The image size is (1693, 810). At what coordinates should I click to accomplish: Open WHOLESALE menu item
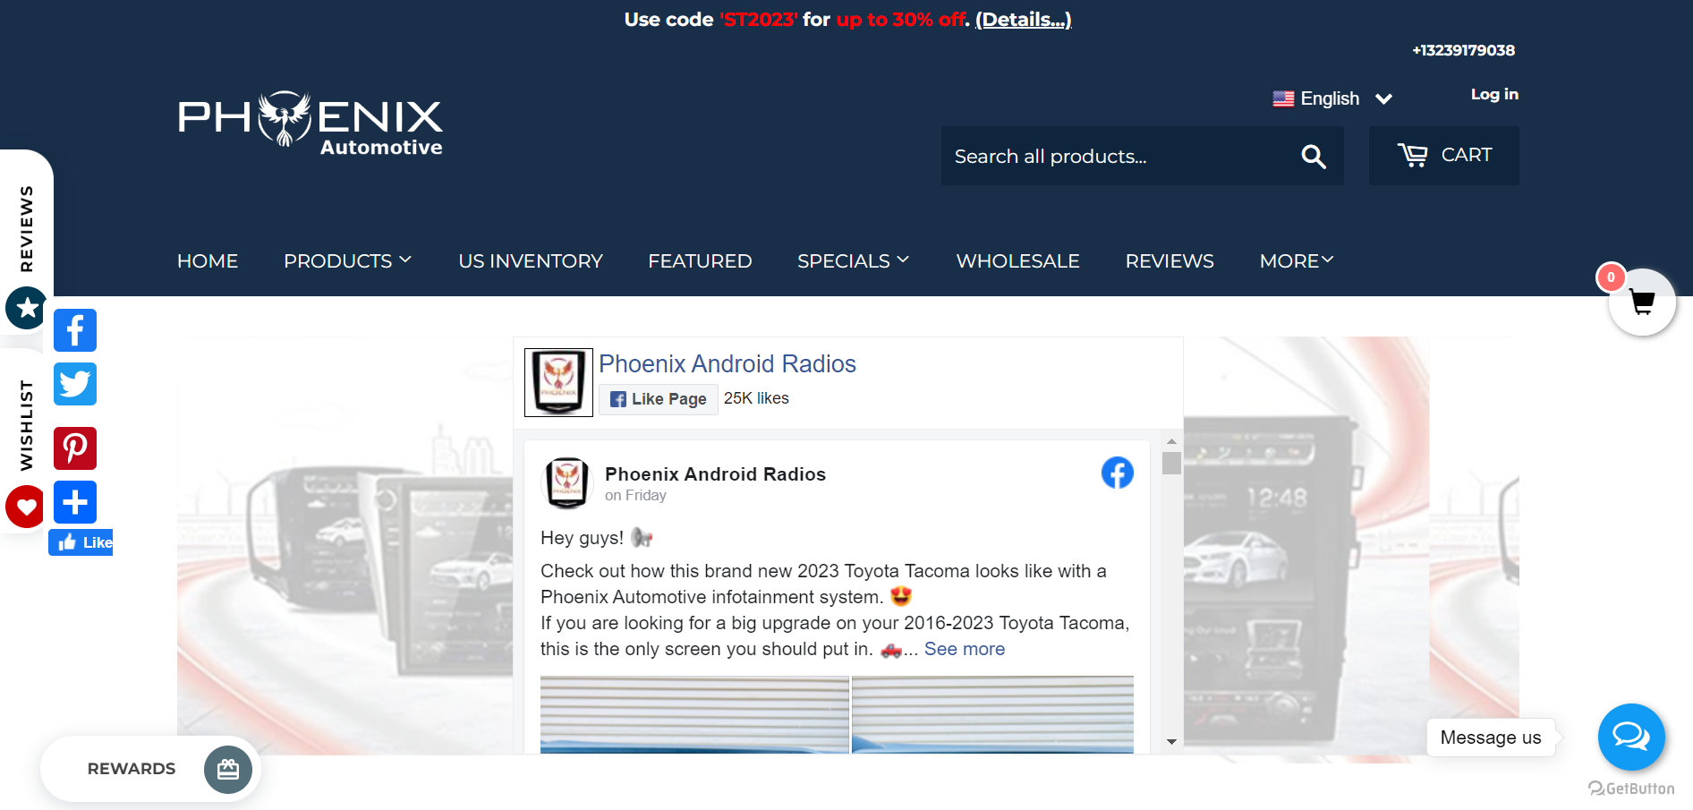(x=1017, y=261)
